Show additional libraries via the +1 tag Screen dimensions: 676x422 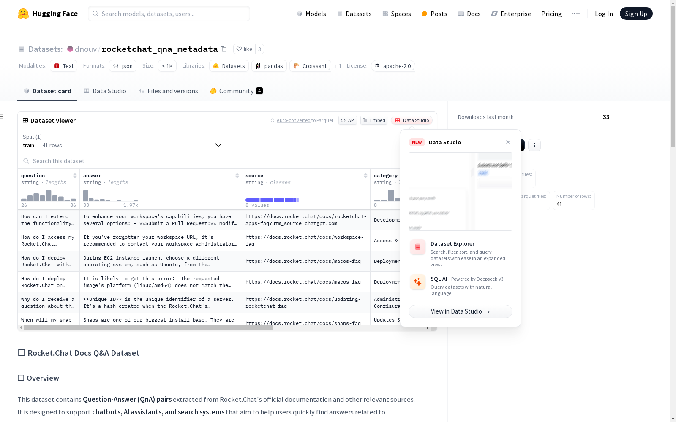338,66
